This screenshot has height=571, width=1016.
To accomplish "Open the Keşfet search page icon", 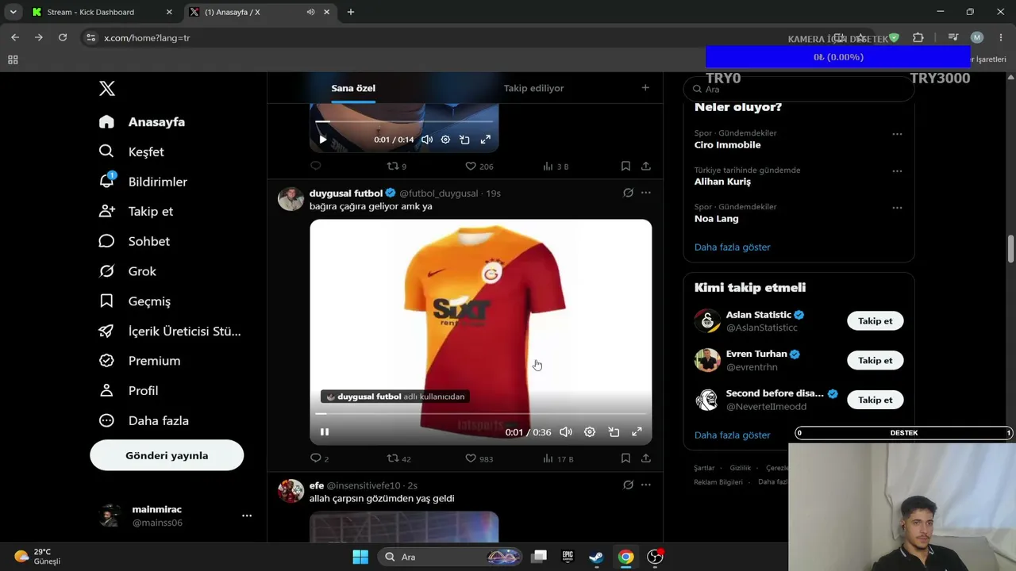I will [106, 151].
